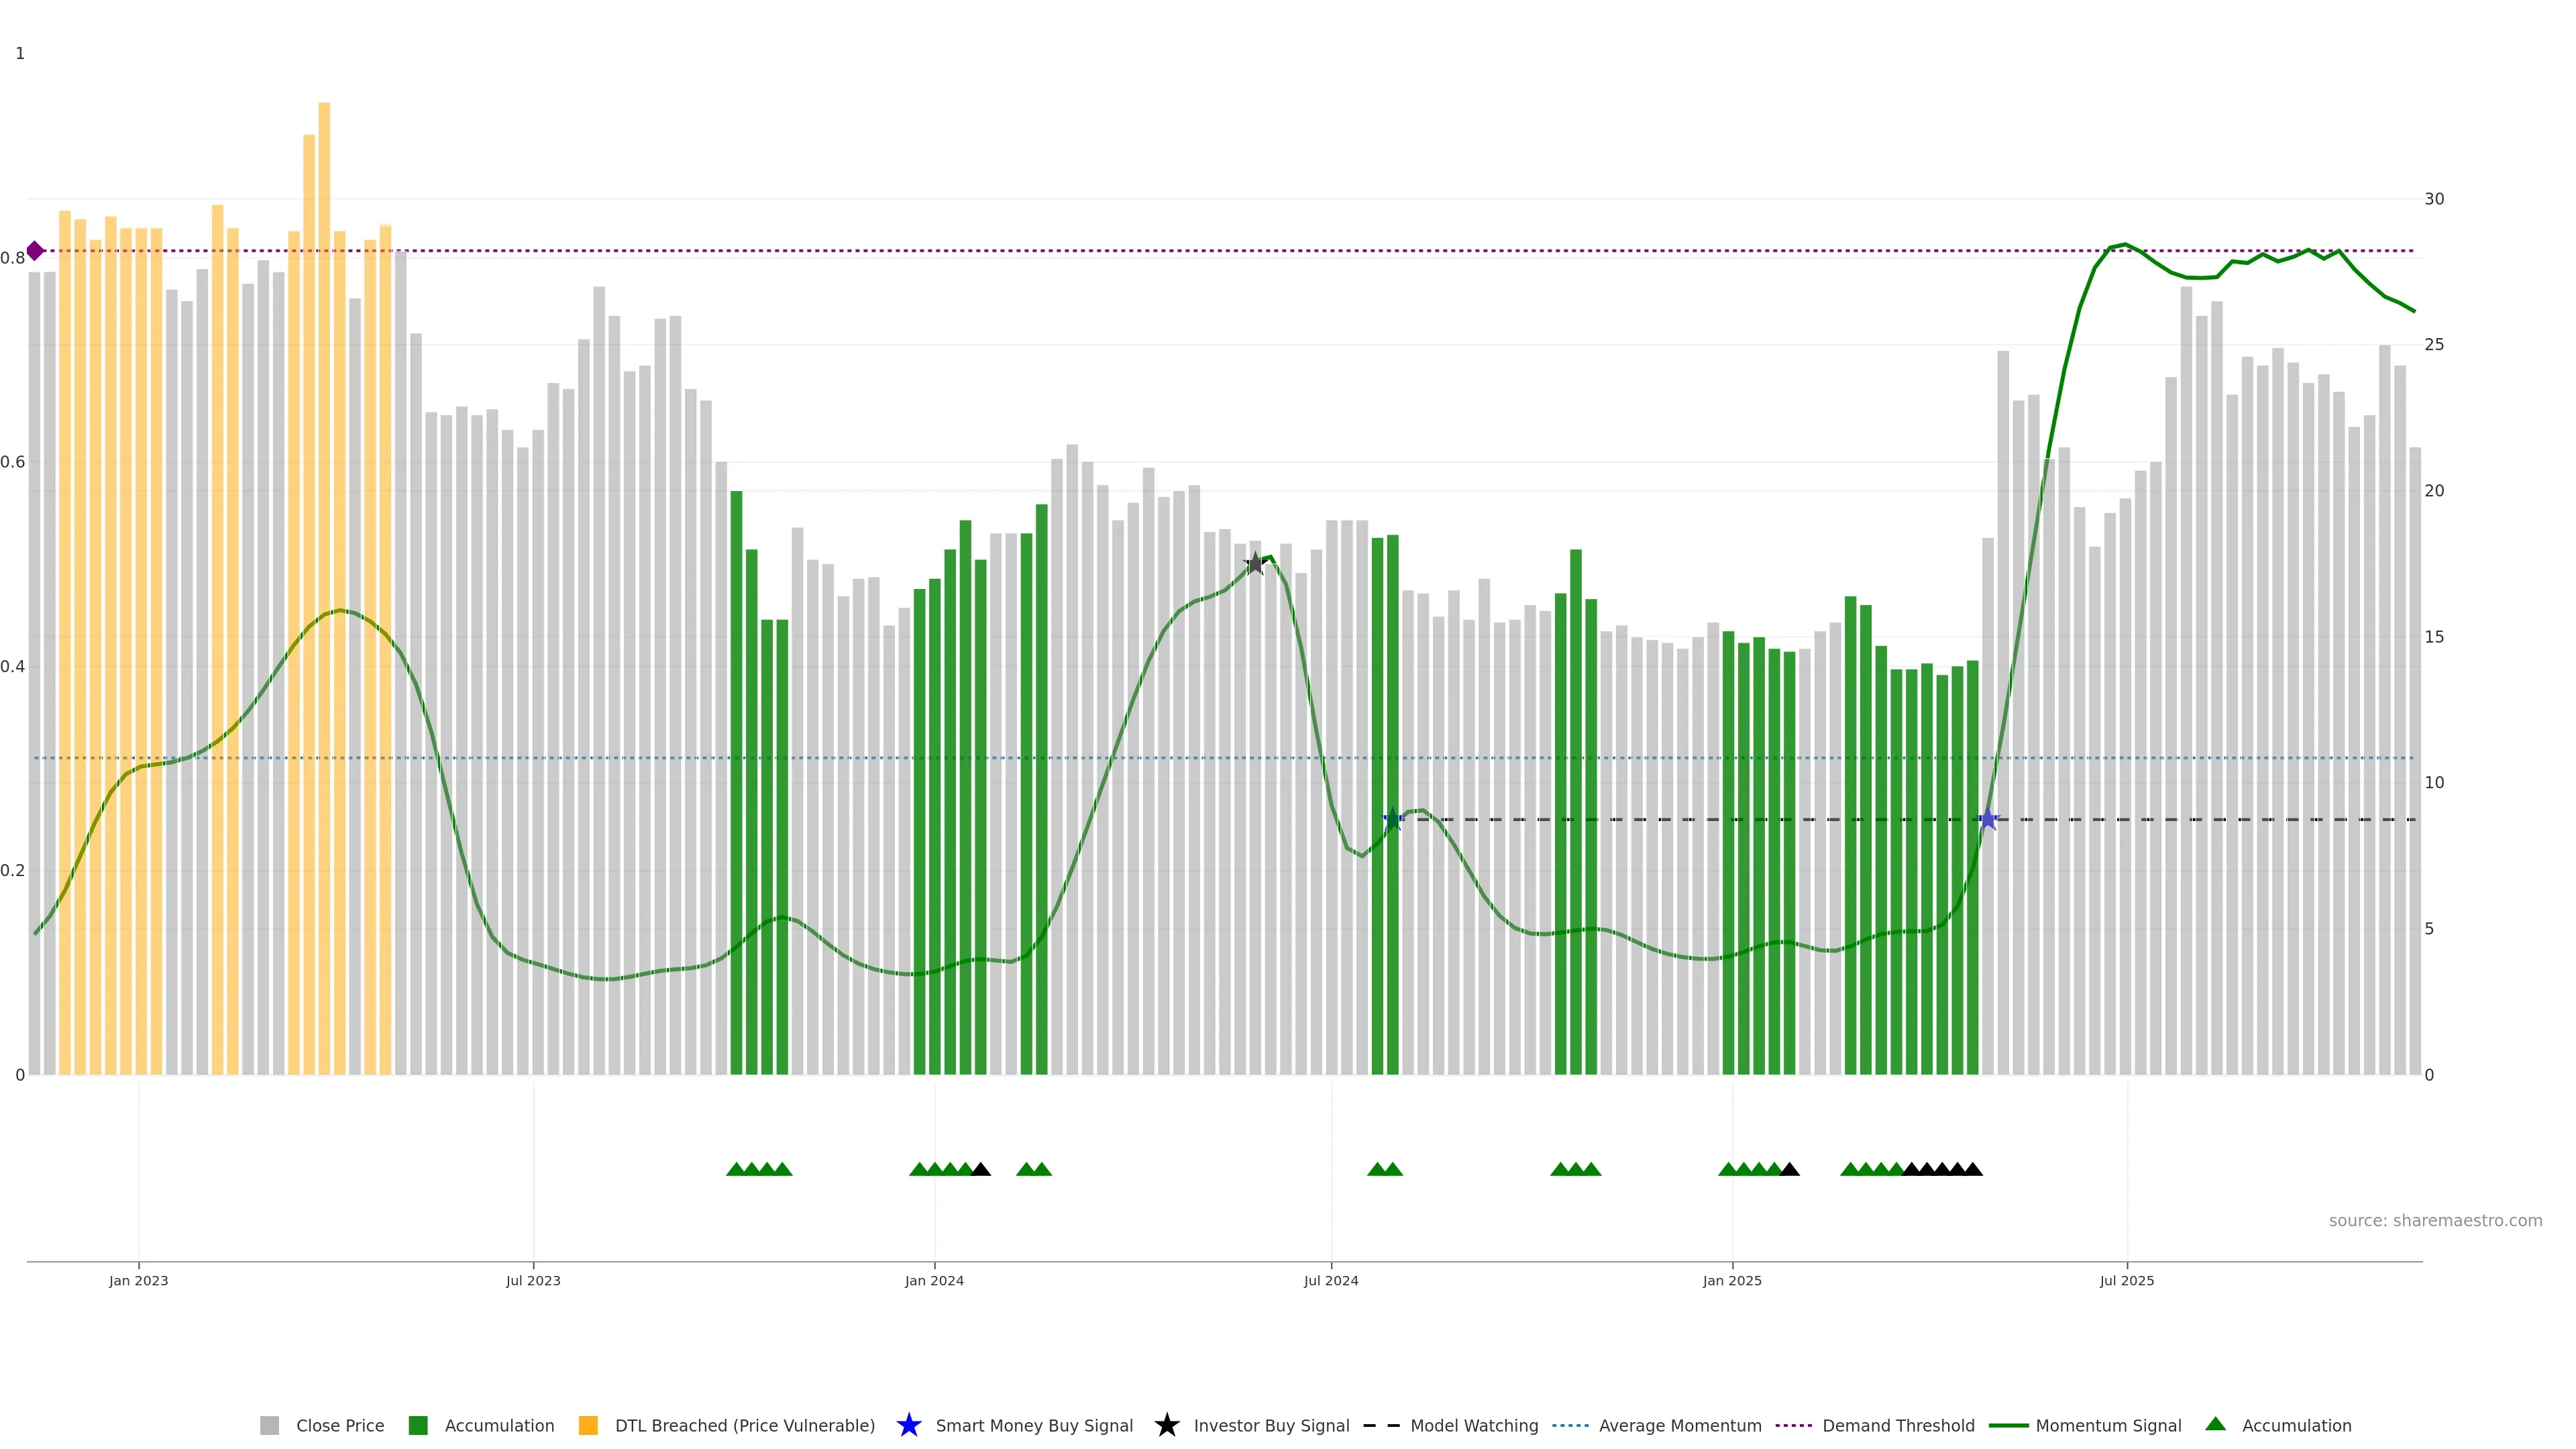Click the Close Price legend label
This screenshot has width=2576, height=1449.
[x=340, y=1425]
